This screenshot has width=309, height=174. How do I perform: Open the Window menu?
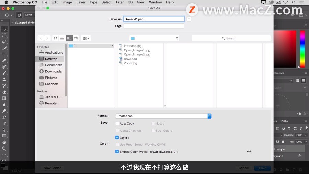tap(155, 2)
